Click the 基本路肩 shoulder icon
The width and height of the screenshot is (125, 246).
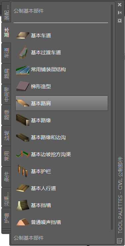click(x=23, y=103)
